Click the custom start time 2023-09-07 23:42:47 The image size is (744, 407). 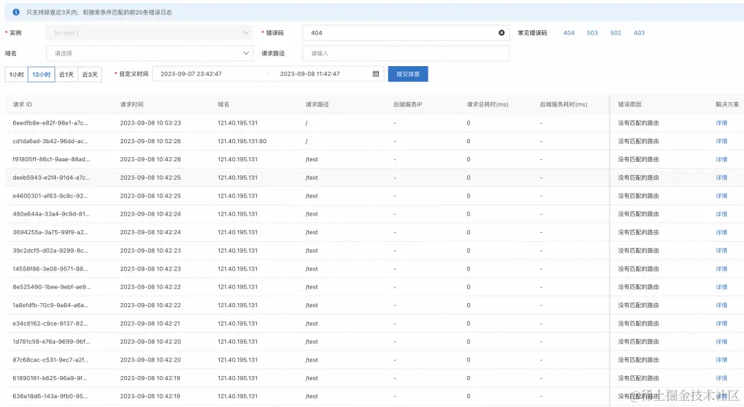pos(192,74)
